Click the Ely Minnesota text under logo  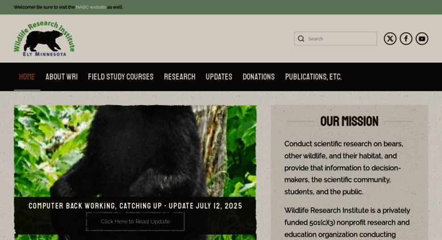(x=44, y=54)
